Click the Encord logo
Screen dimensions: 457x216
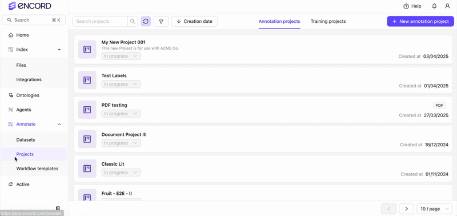coord(30,6)
